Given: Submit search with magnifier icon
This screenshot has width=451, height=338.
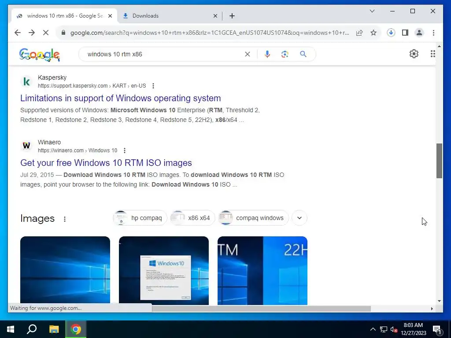Looking at the screenshot, I should pos(303,54).
